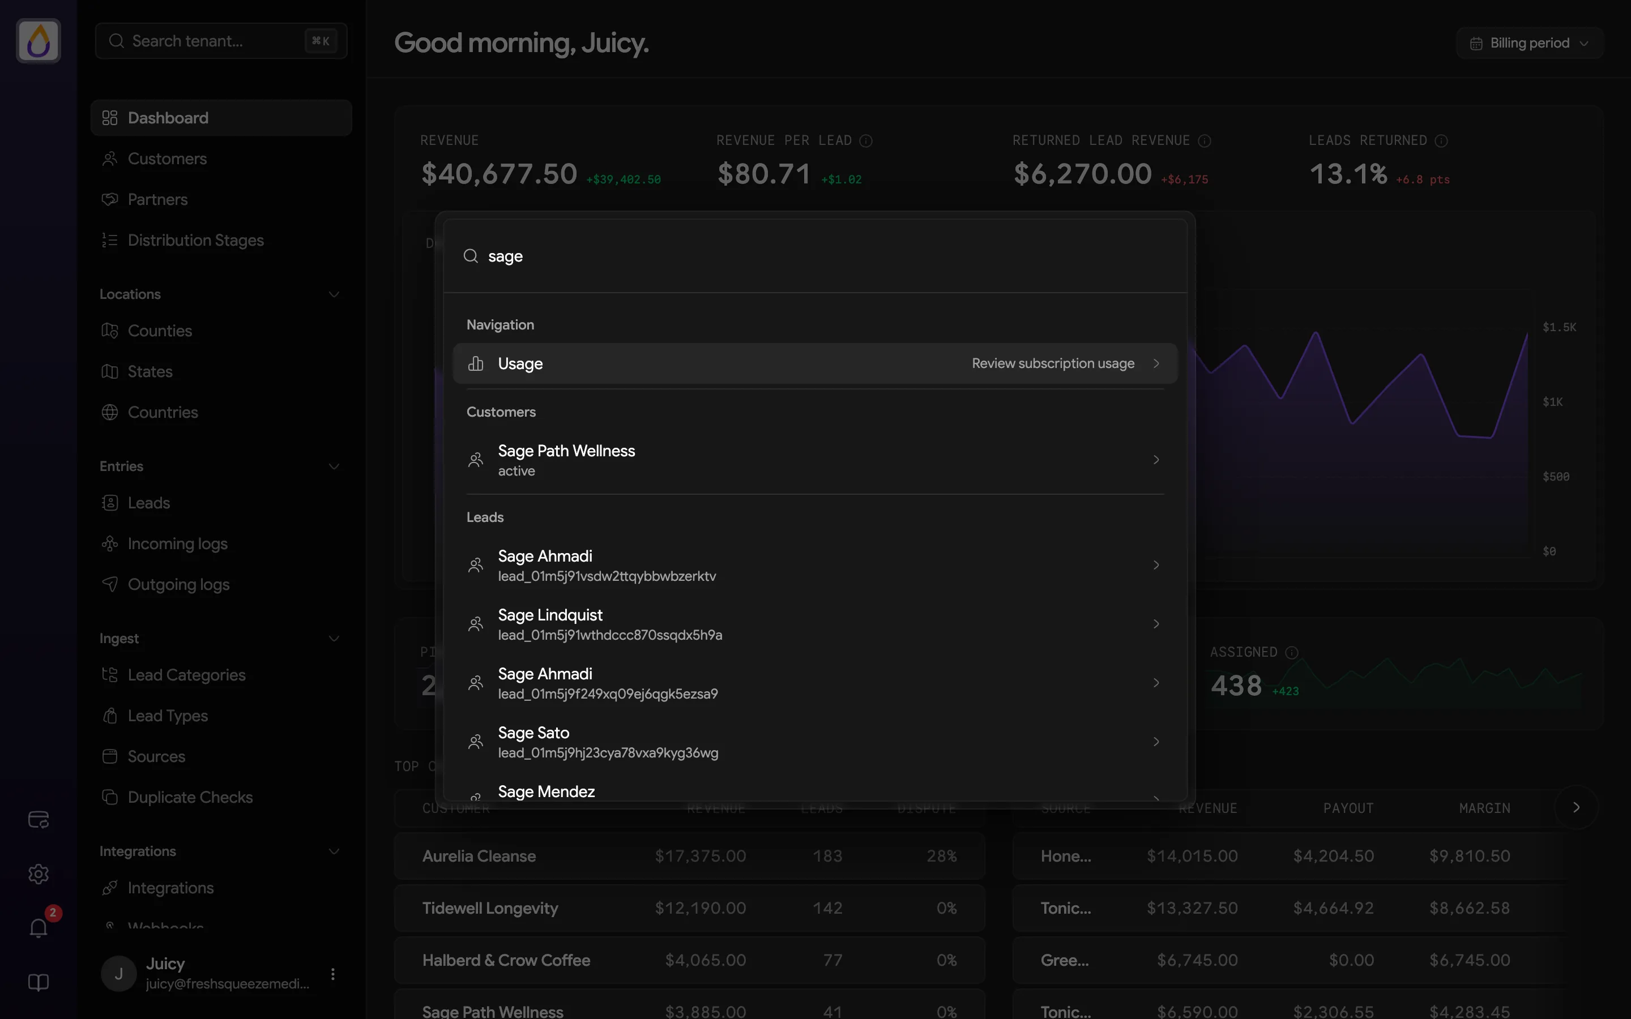The width and height of the screenshot is (1631, 1019).
Task: Click the search magnifier icon in command palette
Action: point(471,256)
